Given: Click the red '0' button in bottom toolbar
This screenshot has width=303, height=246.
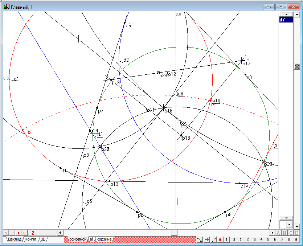Looking at the screenshot, I should (24, 233).
